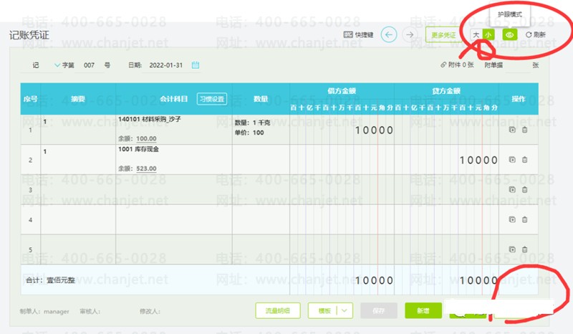Insert a line using row 3 add icon
573x334 pixels.
point(512,189)
